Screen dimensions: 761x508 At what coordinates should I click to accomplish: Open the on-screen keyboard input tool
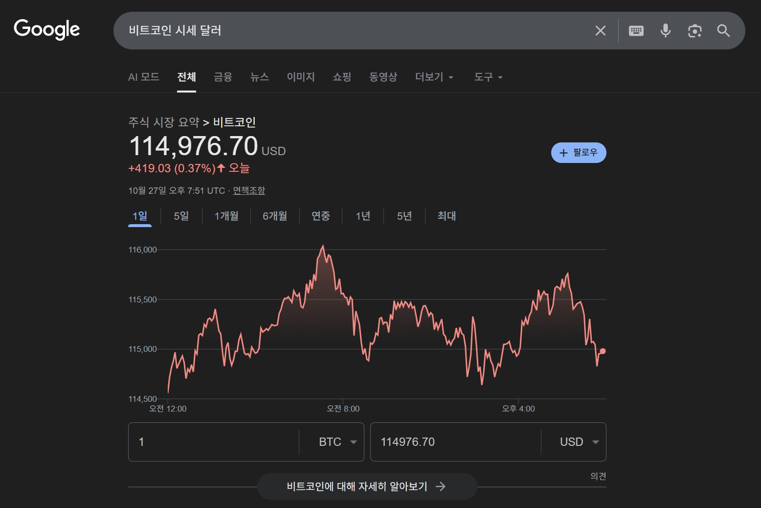636,31
